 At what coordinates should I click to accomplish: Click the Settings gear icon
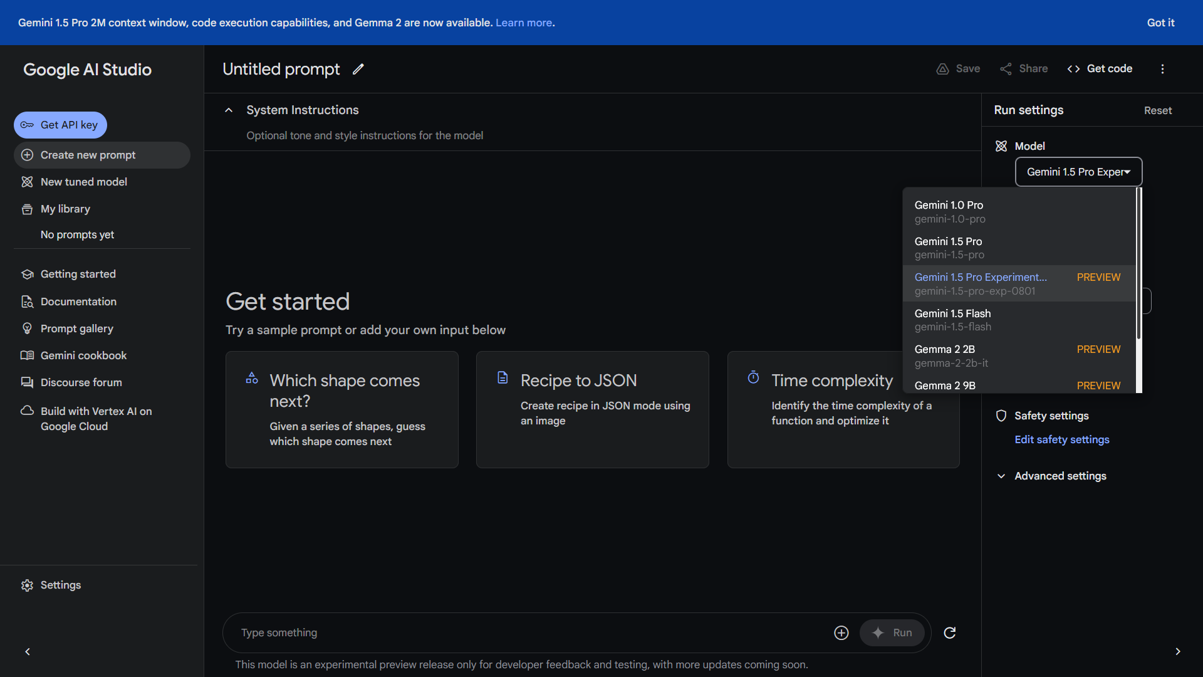(x=27, y=585)
